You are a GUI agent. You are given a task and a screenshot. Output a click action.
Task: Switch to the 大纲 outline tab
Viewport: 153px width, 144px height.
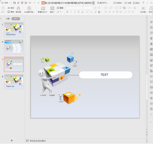tap(8, 19)
